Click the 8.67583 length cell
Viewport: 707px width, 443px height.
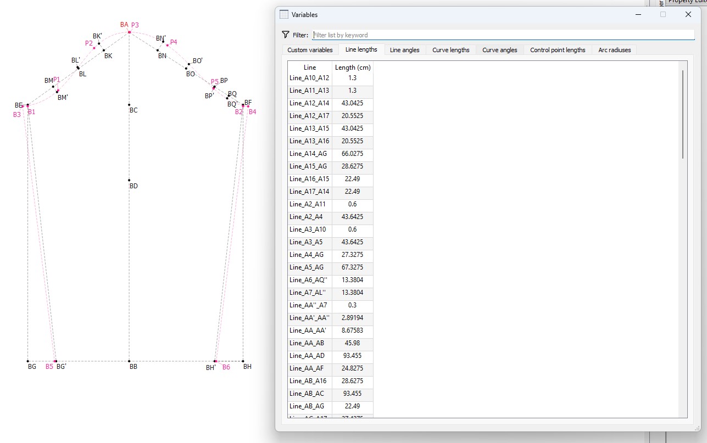[x=353, y=330]
